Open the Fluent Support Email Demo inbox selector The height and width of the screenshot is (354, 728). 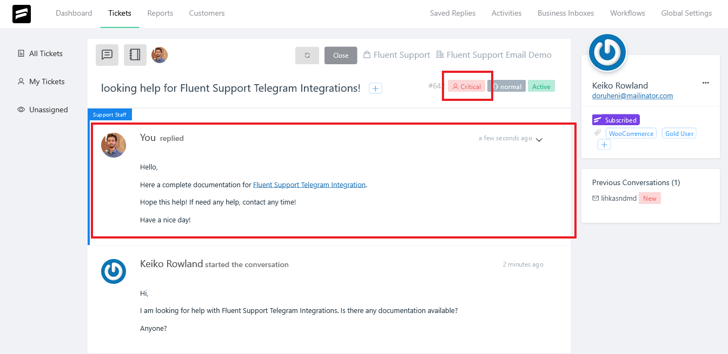coord(493,55)
